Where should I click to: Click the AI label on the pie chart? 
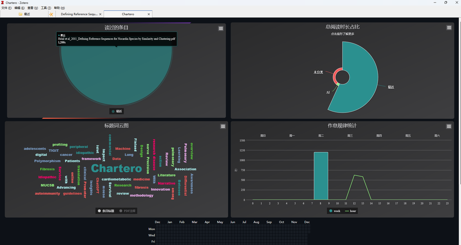point(328,92)
